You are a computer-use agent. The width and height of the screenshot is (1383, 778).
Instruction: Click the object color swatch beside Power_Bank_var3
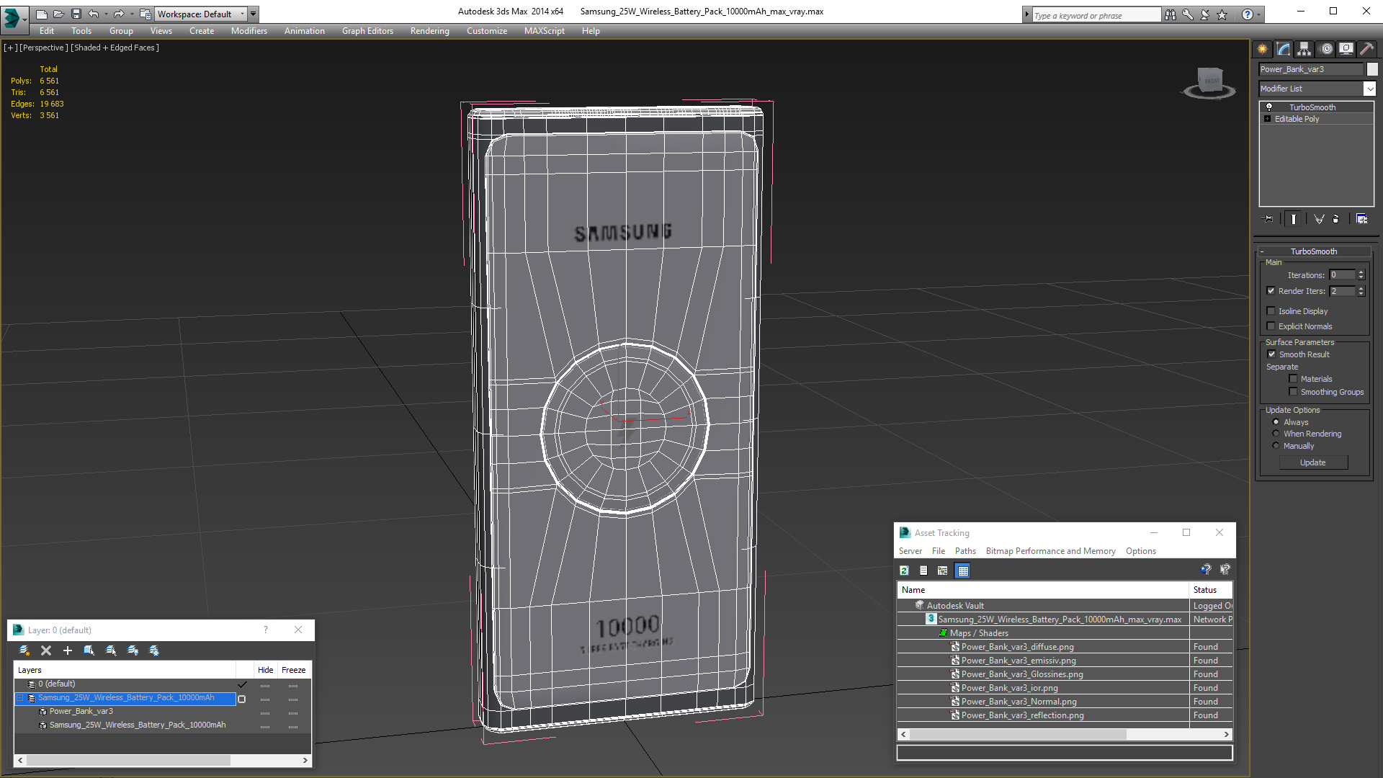pyautogui.click(x=1372, y=69)
